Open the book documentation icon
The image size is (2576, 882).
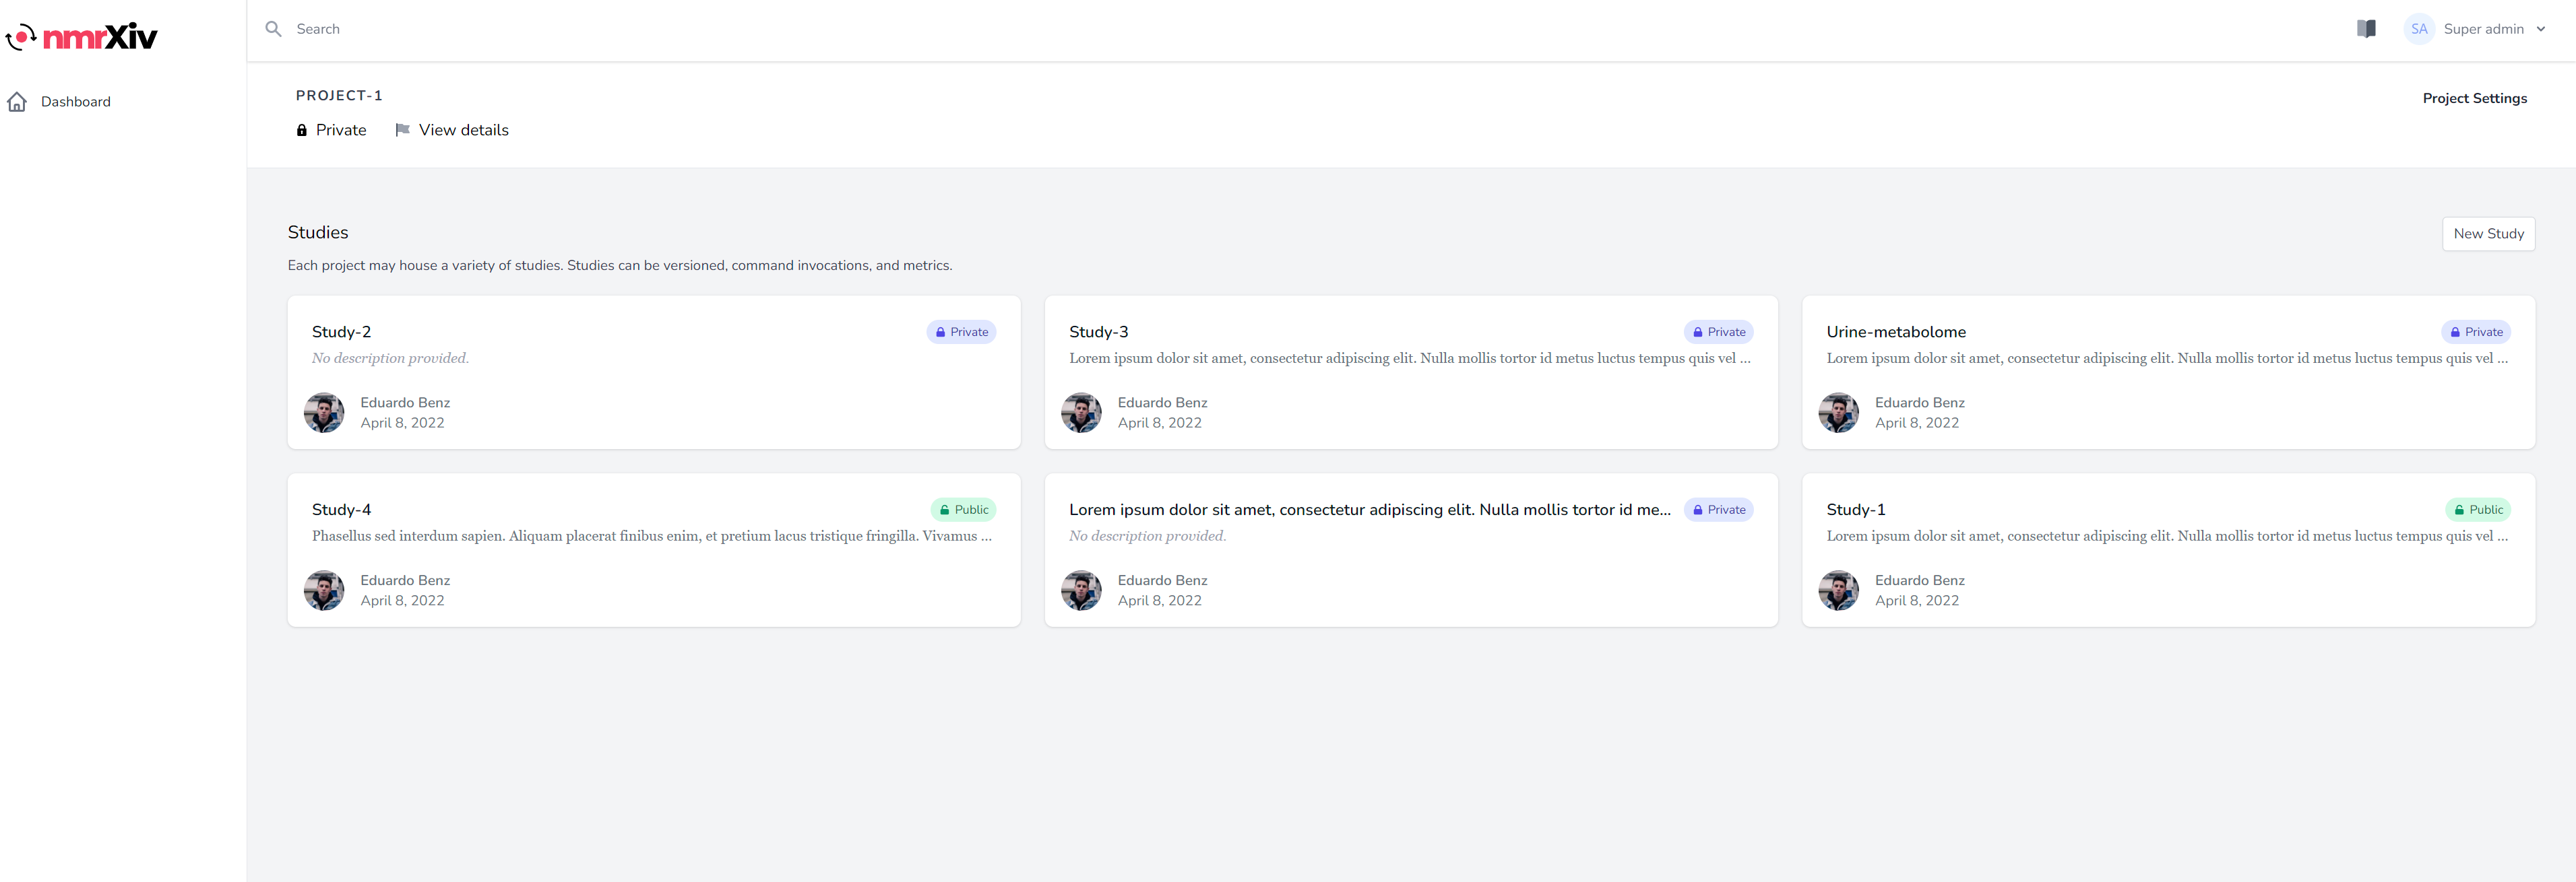click(x=2366, y=29)
